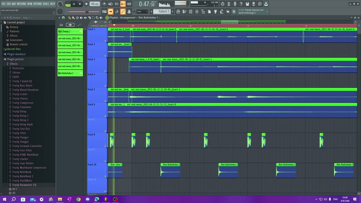Viewport: 361px width, 203px height.
Task: Pause playback with the pause button
Action: coord(74,4)
